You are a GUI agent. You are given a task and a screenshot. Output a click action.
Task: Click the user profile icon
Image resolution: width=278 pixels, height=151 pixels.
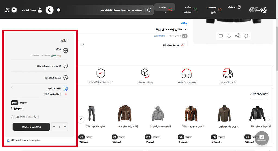[40, 10]
